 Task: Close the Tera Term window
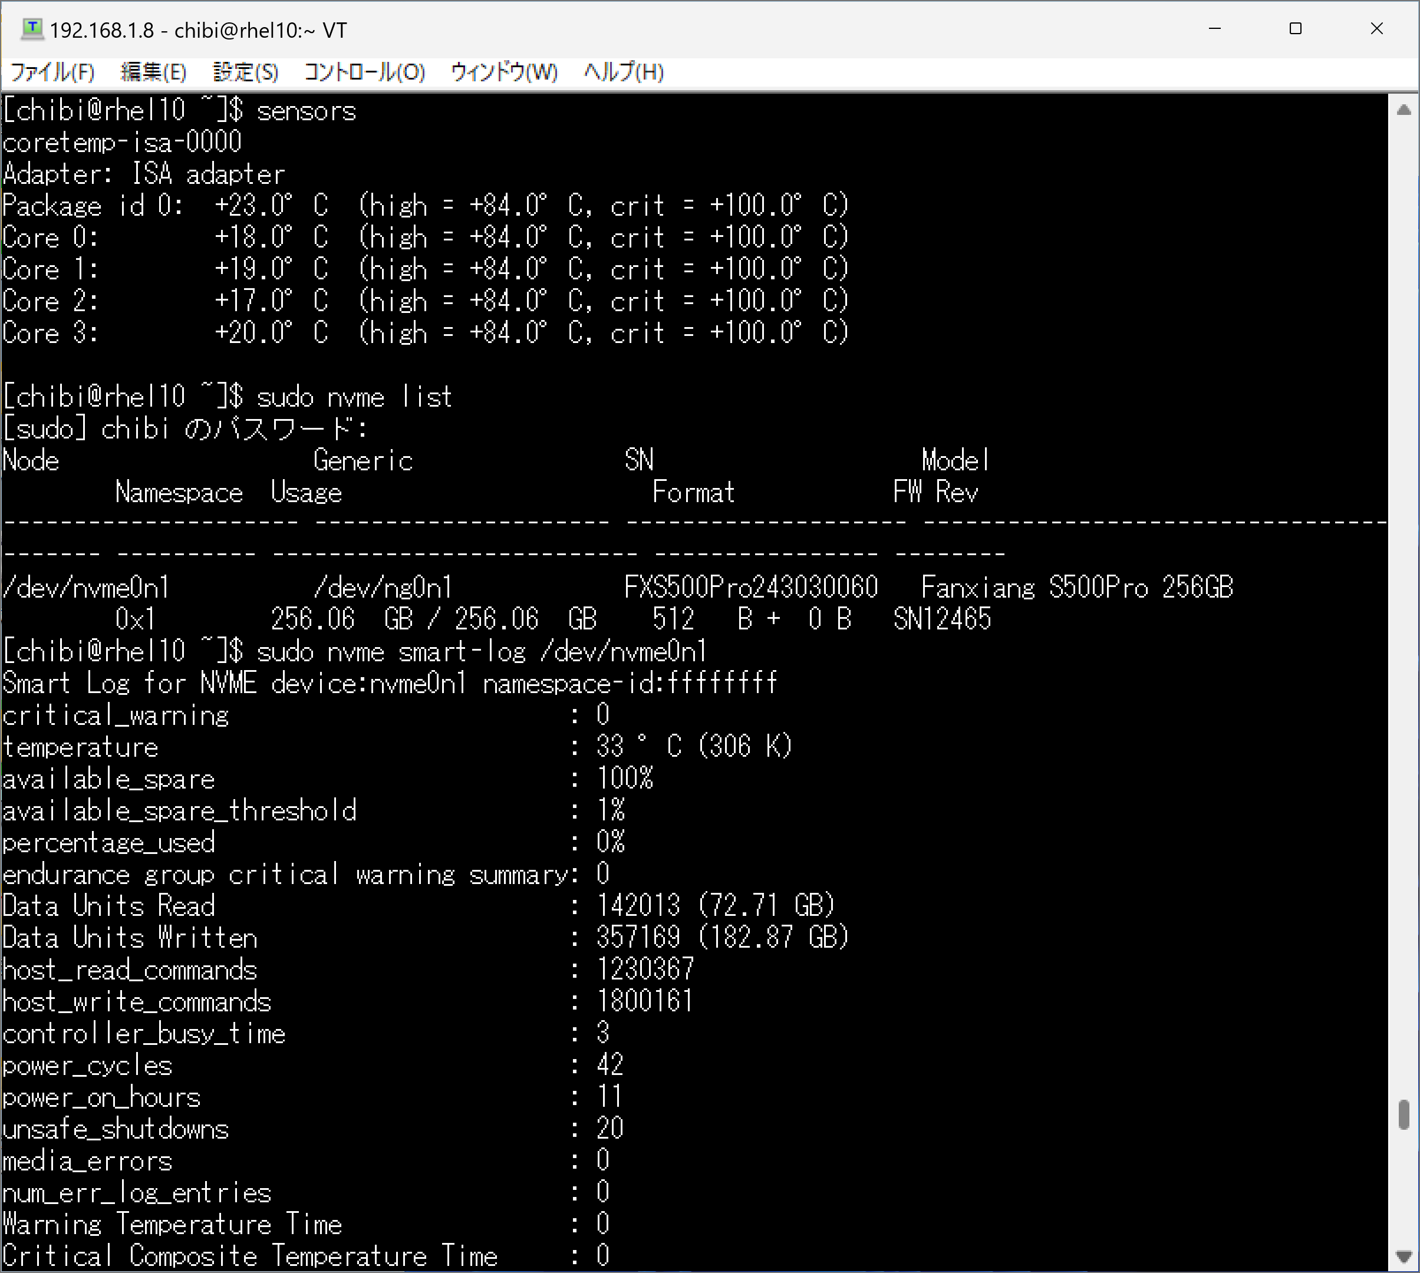[x=1376, y=29]
